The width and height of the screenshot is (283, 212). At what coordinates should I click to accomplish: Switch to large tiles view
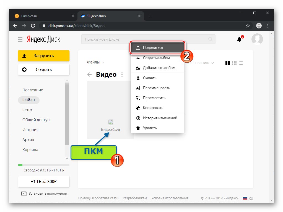(228, 63)
